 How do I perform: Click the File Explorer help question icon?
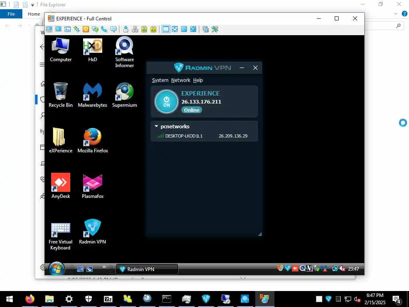tap(405, 14)
